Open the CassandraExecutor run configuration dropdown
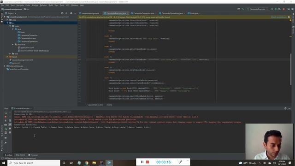Screen dimensions: 295x166 coord(258,9)
